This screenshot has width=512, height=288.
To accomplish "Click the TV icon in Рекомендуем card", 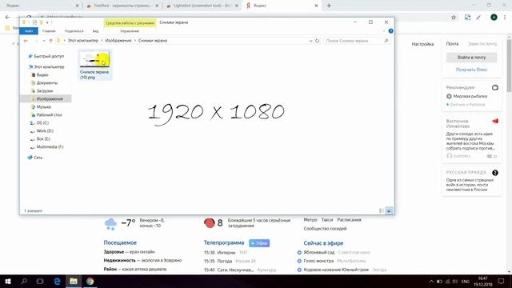I will coord(495,87).
